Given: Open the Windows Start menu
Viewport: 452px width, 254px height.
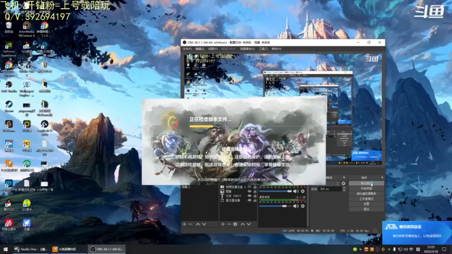Looking at the screenshot, I should pos(6,249).
